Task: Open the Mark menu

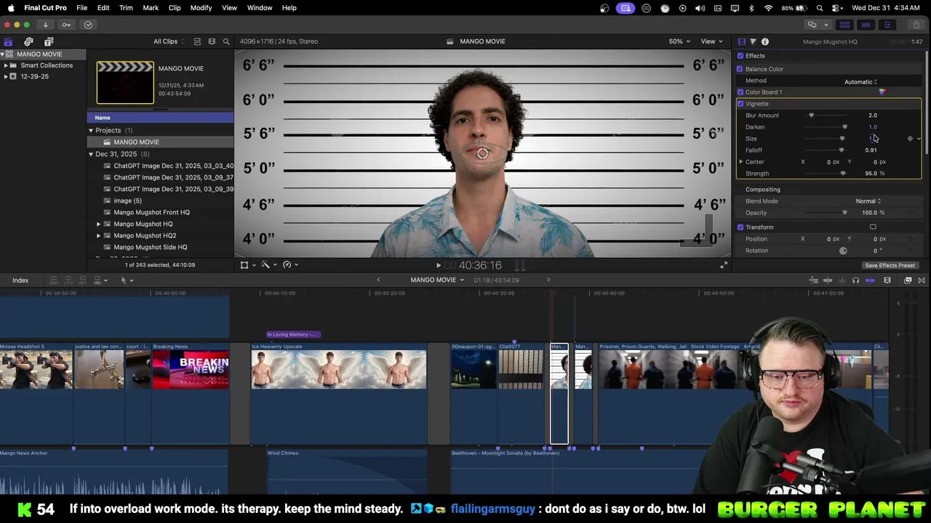Action: [151, 8]
